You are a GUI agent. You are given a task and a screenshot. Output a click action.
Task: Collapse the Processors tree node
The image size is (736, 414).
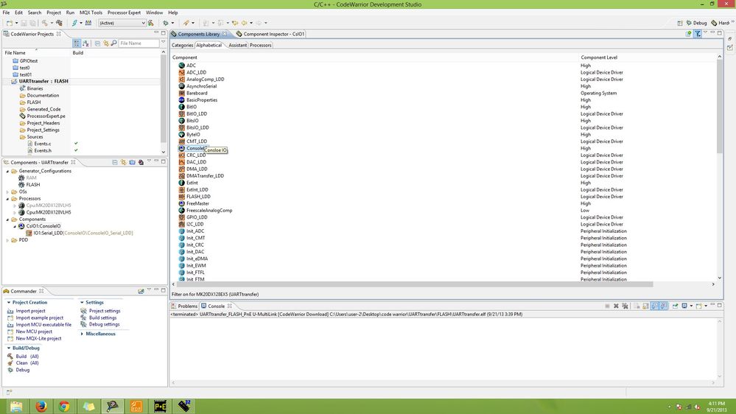click(7, 199)
